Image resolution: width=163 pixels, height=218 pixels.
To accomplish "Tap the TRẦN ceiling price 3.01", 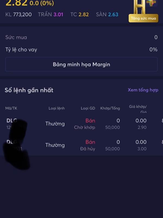I will 58,14.
